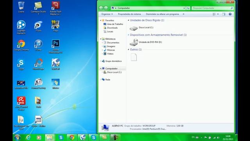Select Imagens library in sidebar
250x141 pixels.
tap(109, 46)
